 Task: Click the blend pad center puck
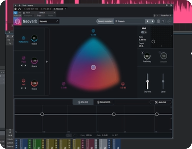pos(93,68)
